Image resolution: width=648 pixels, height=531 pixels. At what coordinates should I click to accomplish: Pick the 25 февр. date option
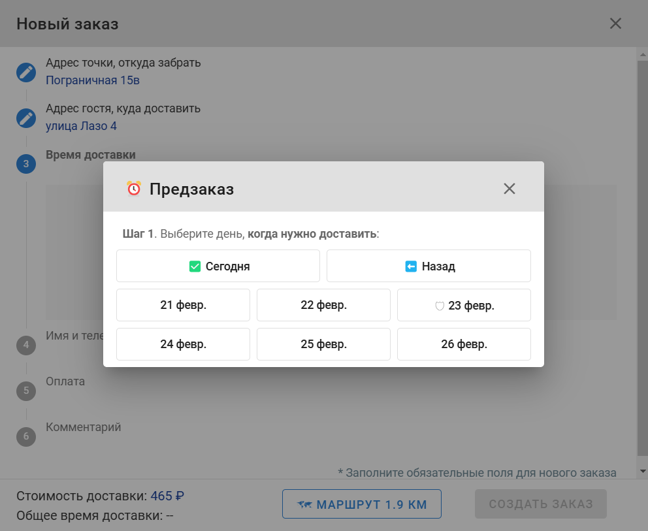coord(323,344)
